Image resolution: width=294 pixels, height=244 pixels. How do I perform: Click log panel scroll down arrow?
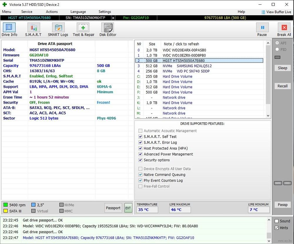point(269,241)
